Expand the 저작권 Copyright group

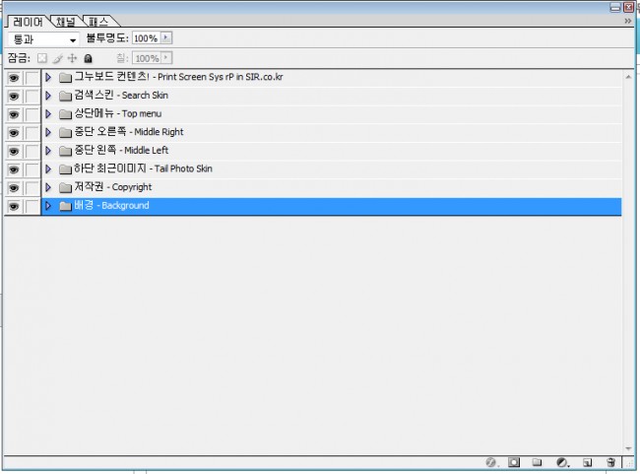click(48, 187)
